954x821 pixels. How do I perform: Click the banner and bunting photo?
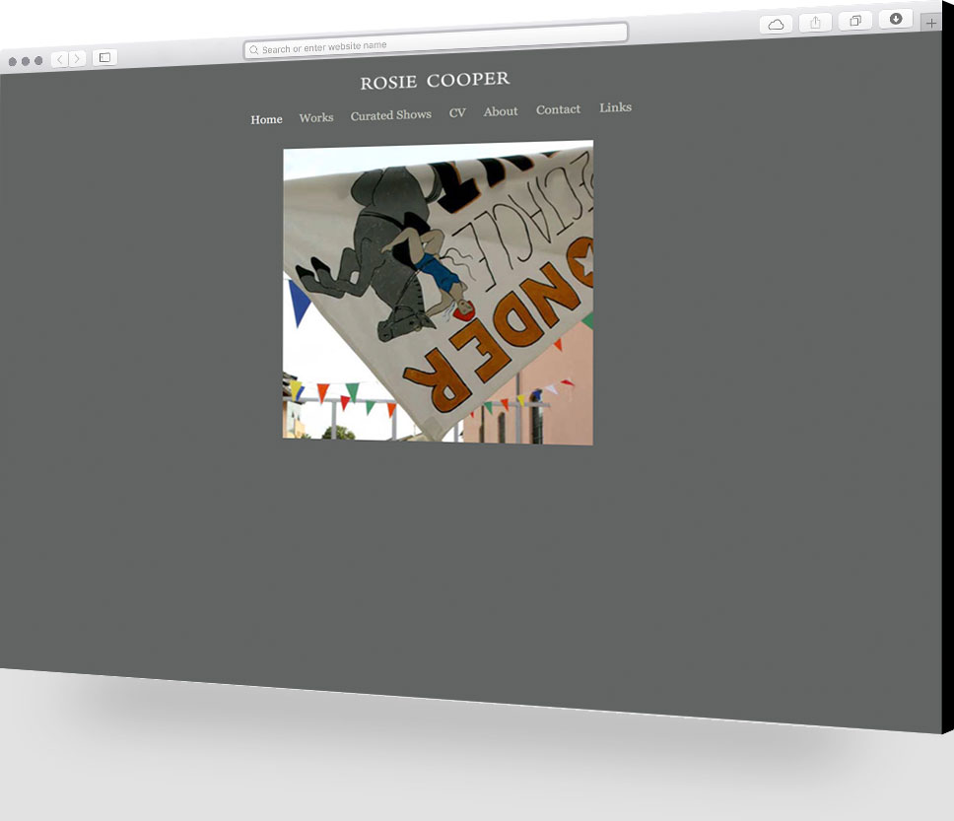438,293
